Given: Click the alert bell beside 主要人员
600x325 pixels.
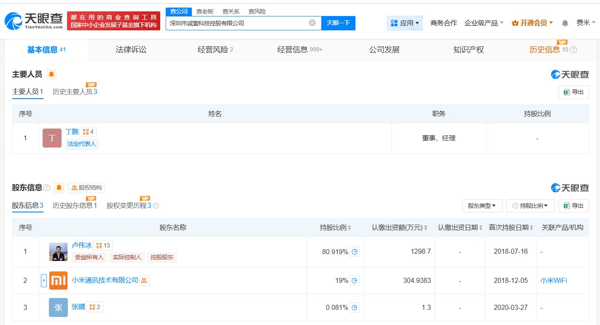Looking at the screenshot, I should pos(51,75).
